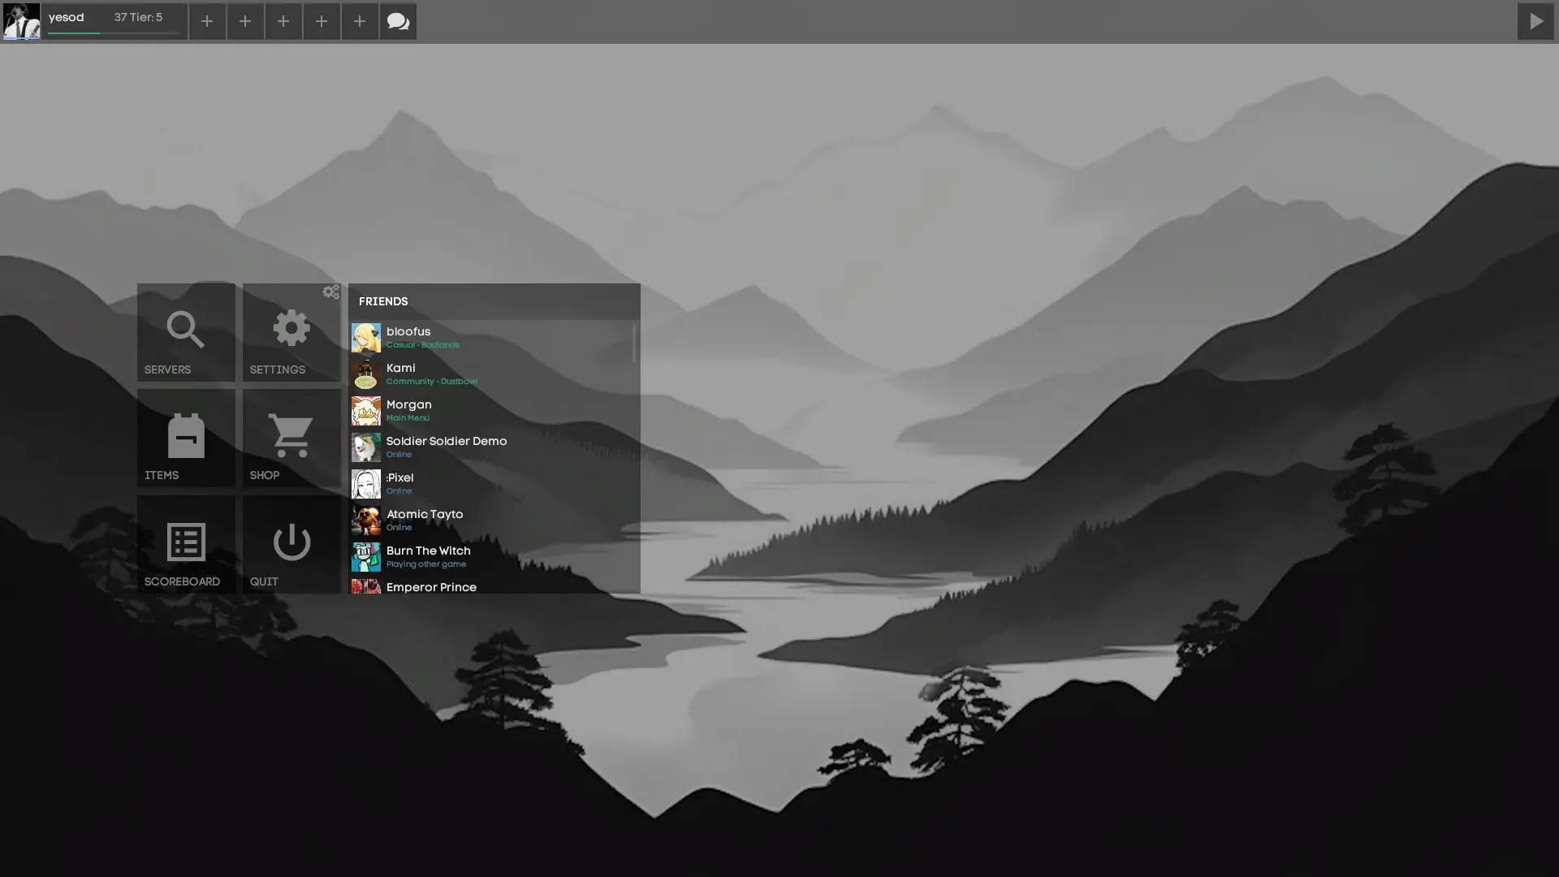This screenshot has height=877, width=1559.
Task: Click yesod's profile avatar
Action: pos(21,21)
